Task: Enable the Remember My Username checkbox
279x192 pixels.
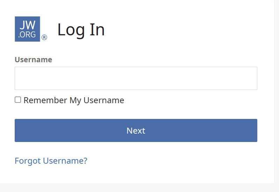Action: [x=18, y=100]
